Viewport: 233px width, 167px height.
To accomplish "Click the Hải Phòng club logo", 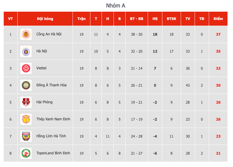I will (26, 102).
